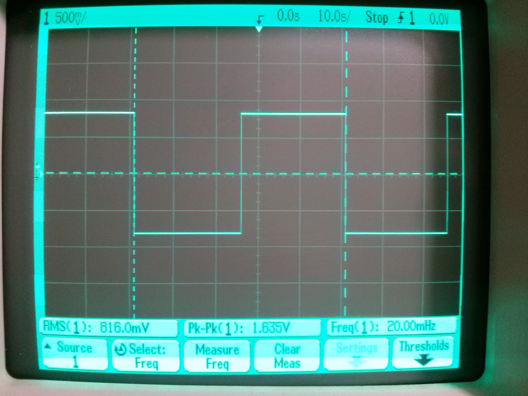The image size is (528, 396).
Task: Click the up triangle beside Source
Action: (48, 347)
